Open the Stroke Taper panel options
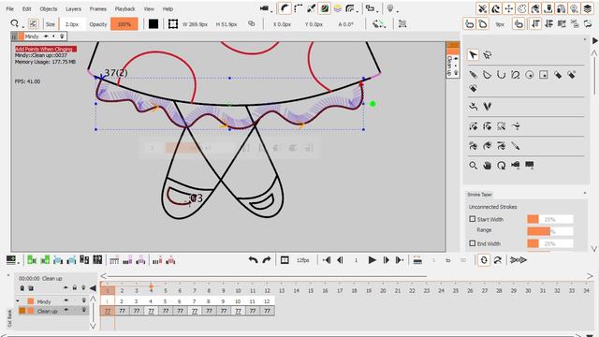This screenshot has width=599, height=337. [x=585, y=194]
